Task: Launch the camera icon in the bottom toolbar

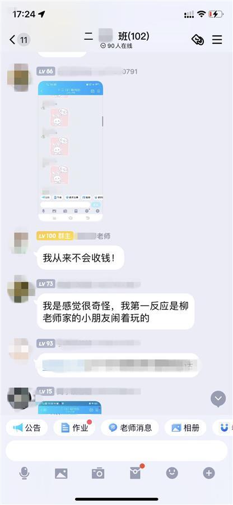Action: (x=98, y=473)
